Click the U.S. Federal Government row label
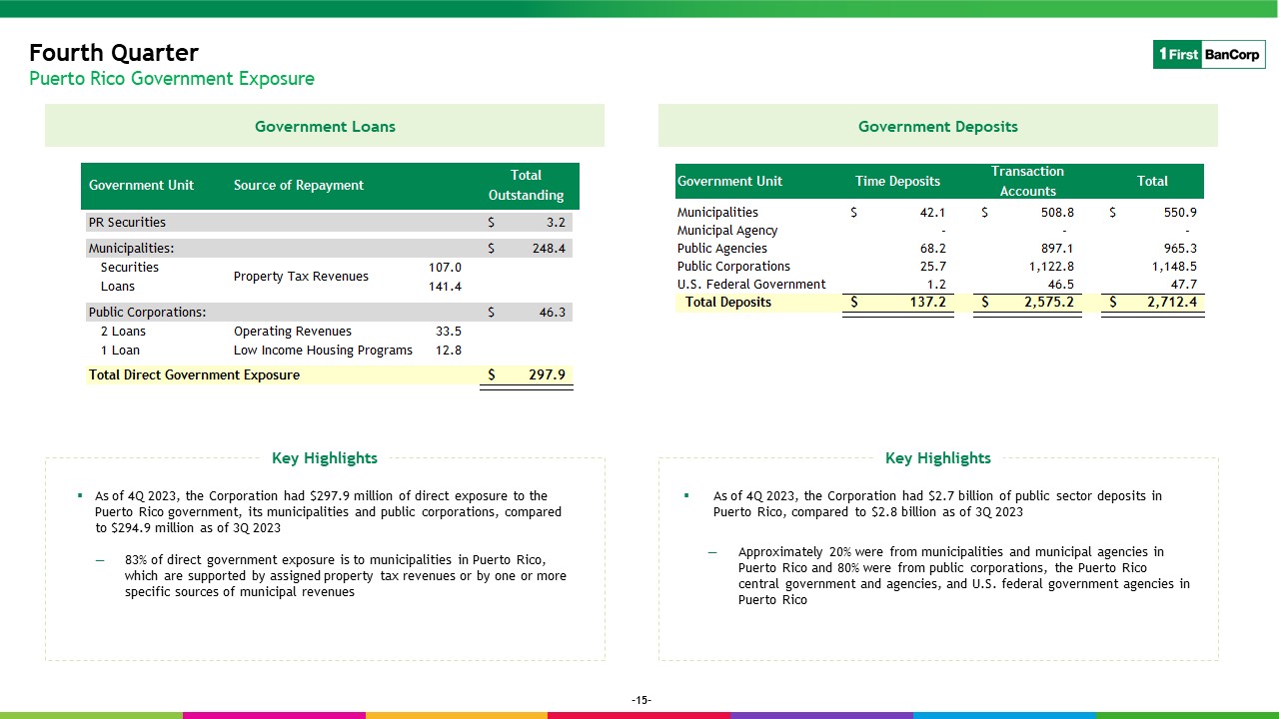 click(751, 284)
